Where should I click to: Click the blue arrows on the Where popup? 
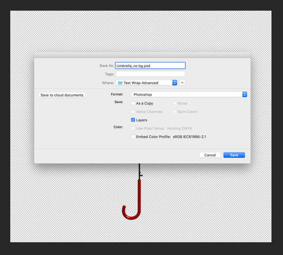(174, 83)
